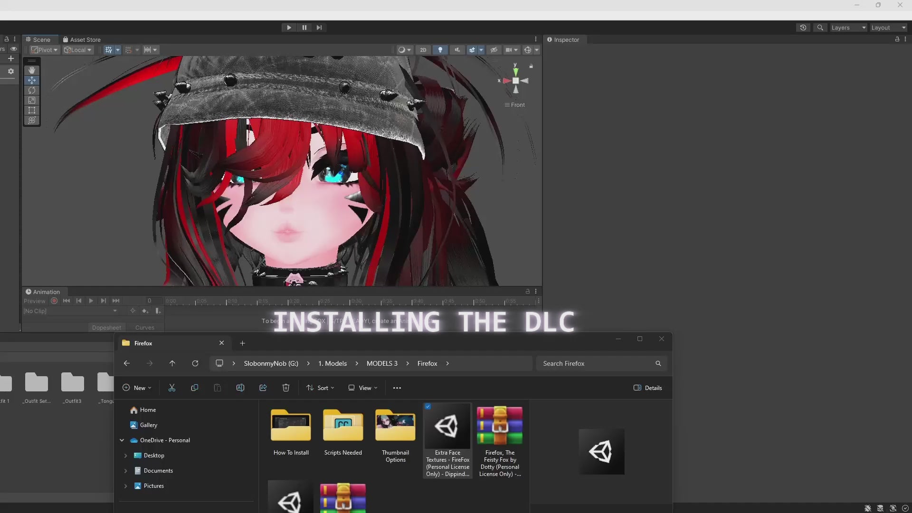Image resolution: width=912 pixels, height=513 pixels.
Task: Click the add keyframe icon
Action: 145,311
